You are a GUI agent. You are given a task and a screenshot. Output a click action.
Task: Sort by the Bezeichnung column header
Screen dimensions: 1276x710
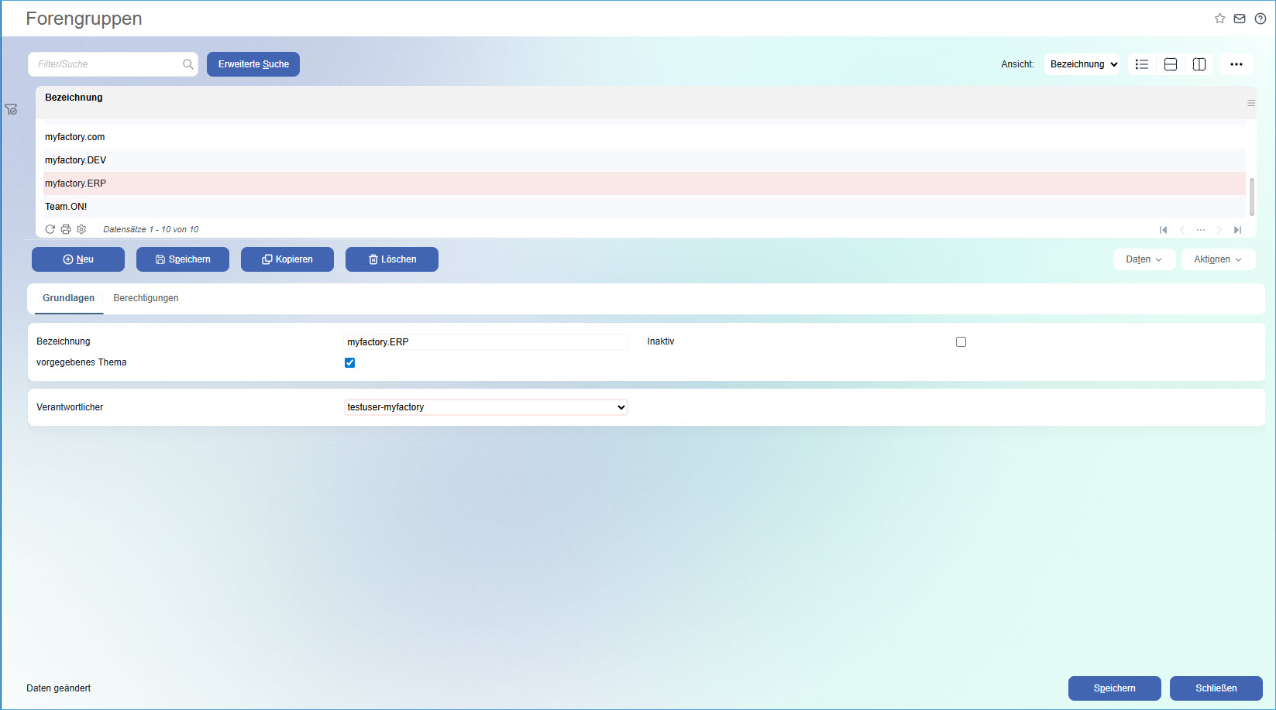coord(74,98)
